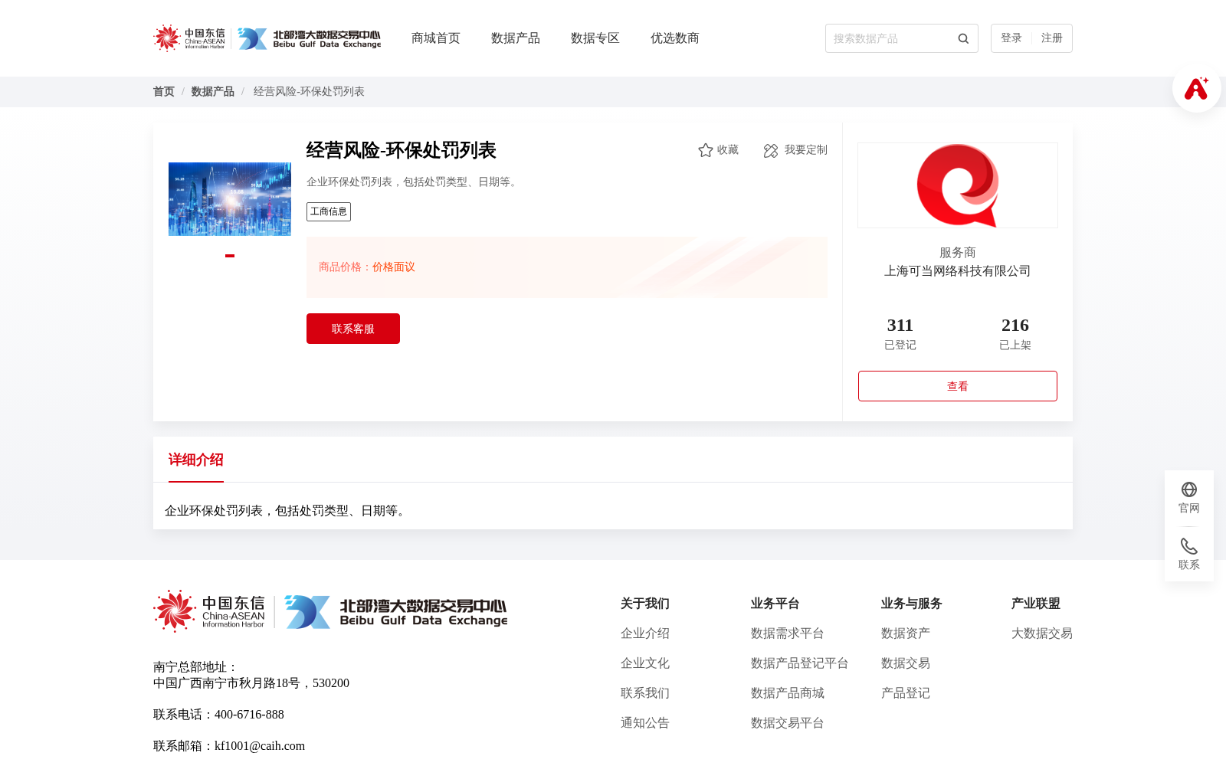Viewport: 1226px width, 766px height.
Task: Click the 注册 register link
Action: pos(1052,38)
